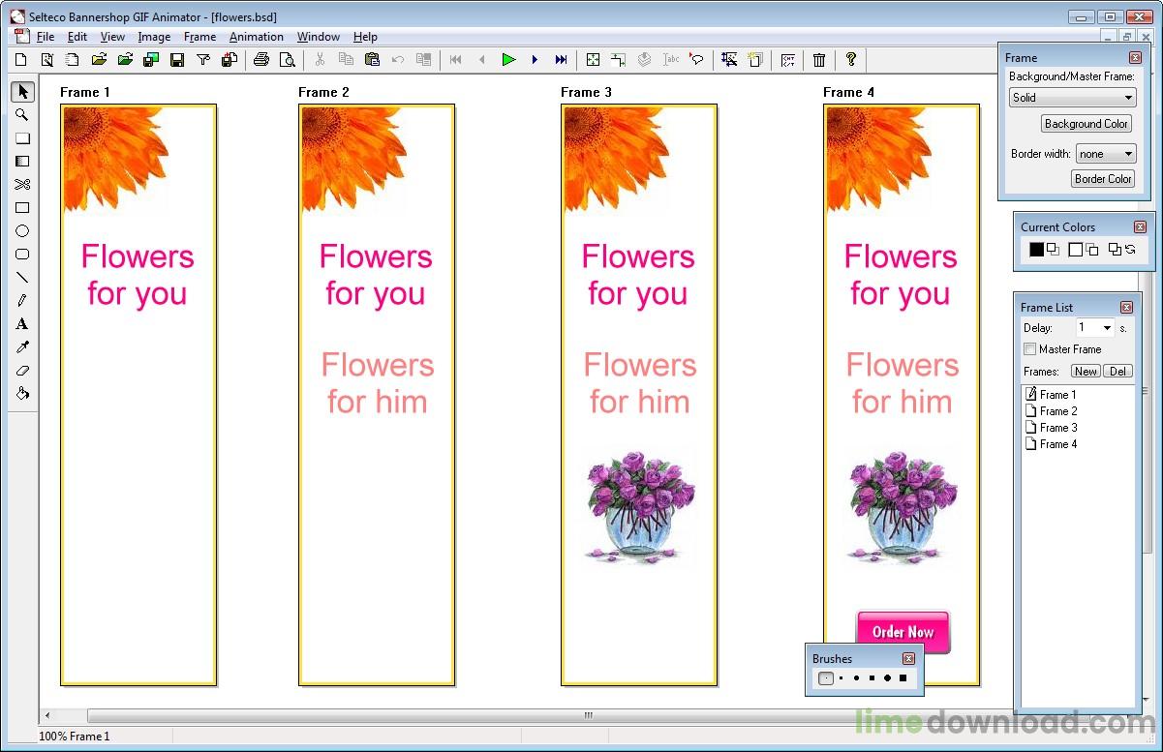Click the trash can delete icon
1163x752 pixels.
click(x=819, y=60)
